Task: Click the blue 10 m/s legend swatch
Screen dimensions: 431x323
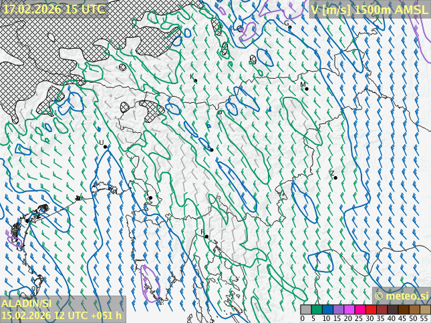Action: click(327, 310)
